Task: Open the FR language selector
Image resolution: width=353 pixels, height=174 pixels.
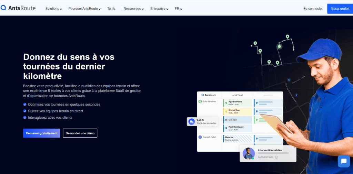Action: (178, 9)
